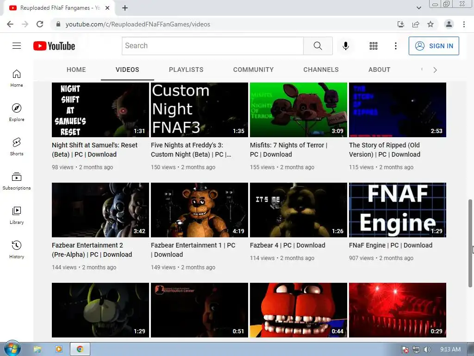
Task: Click browser forward arrow
Action: (25, 24)
